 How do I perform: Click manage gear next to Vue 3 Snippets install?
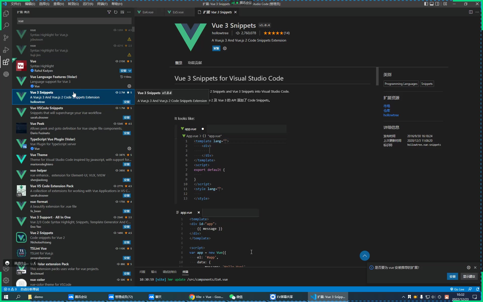[225, 48]
